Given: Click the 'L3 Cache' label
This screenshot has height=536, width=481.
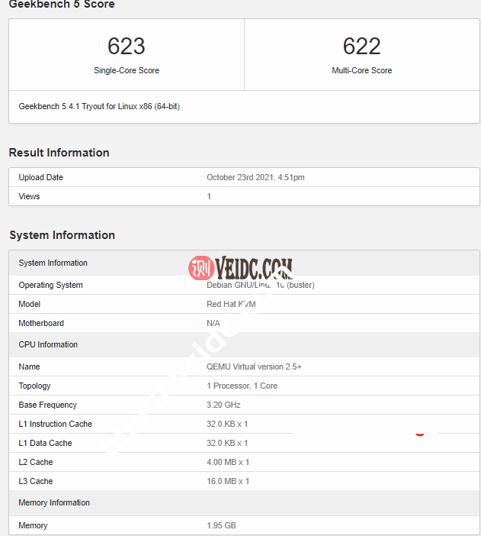Looking at the screenshot, I should pos(36,482).
